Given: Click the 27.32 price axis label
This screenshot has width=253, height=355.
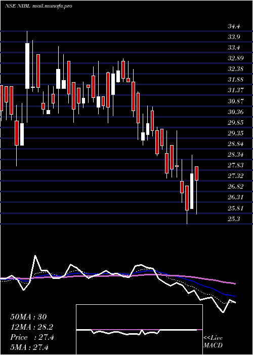Looking at the screenshot, I should tap(236, 176).
